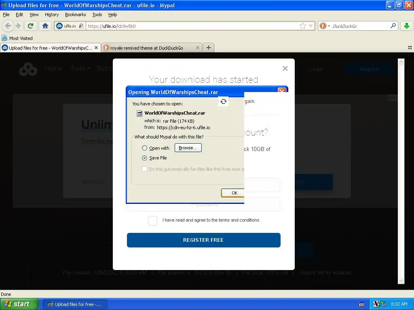Open the History menu
The width and height of the screenshot is (414, 310).
click(52, 15)
